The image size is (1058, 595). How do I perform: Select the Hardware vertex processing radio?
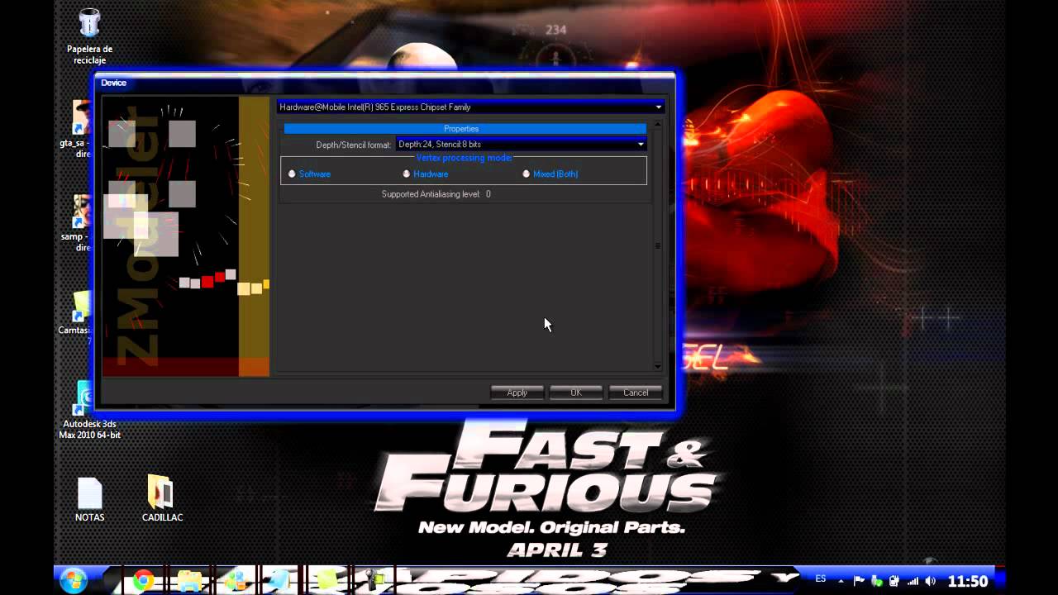pyautogui.click(x=407, y=174)
